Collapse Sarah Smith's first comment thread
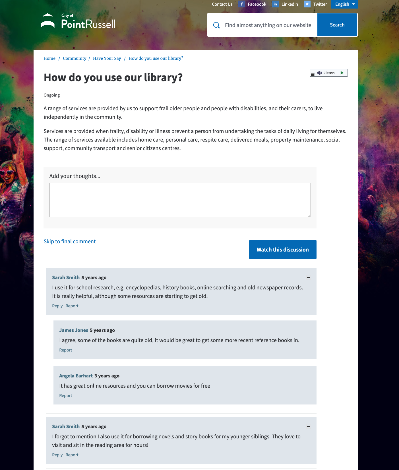 click(309, 277)
